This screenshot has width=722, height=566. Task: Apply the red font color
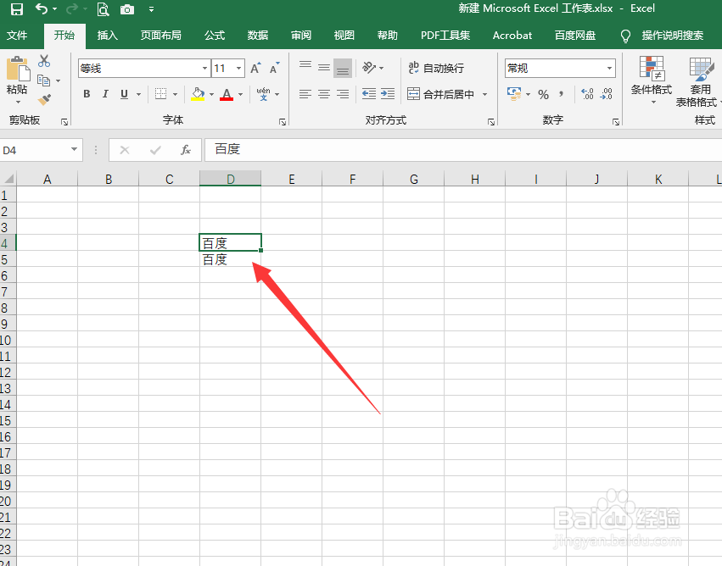pyautogui.click(x=227, y=94)
